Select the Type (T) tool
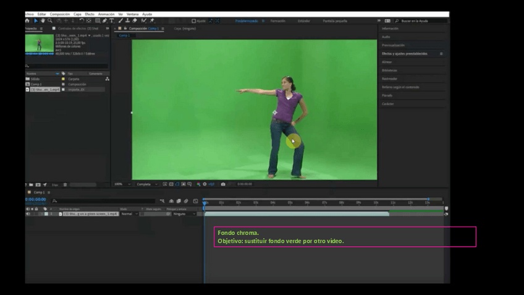 112,21
